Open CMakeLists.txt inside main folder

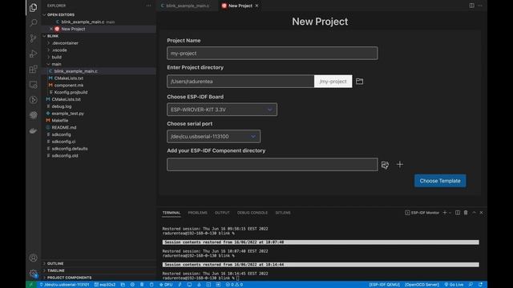tap(69, 78)
